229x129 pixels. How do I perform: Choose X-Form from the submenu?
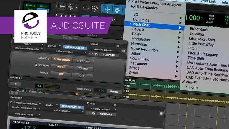[192, 87]
